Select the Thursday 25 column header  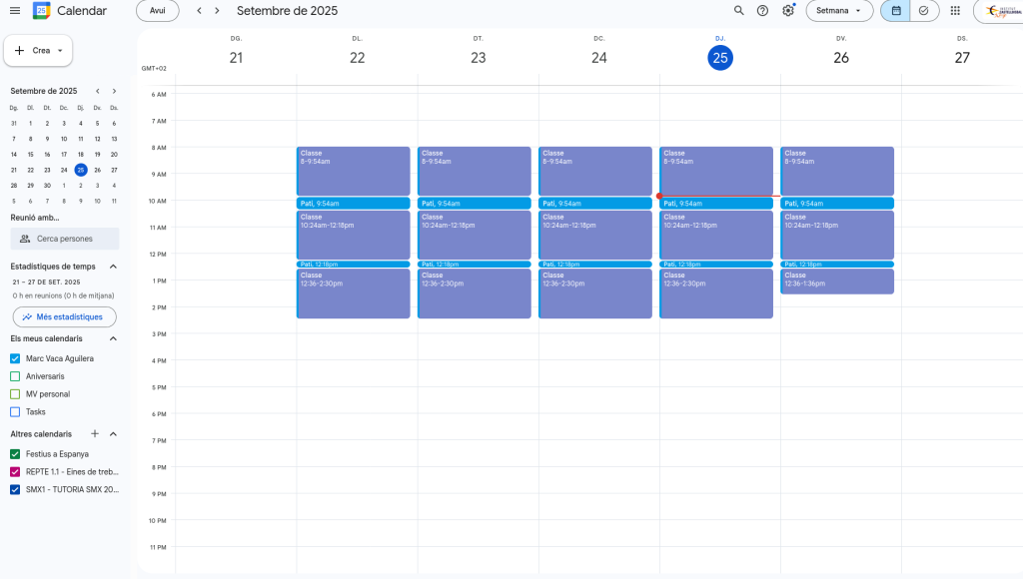pos(719,58)
